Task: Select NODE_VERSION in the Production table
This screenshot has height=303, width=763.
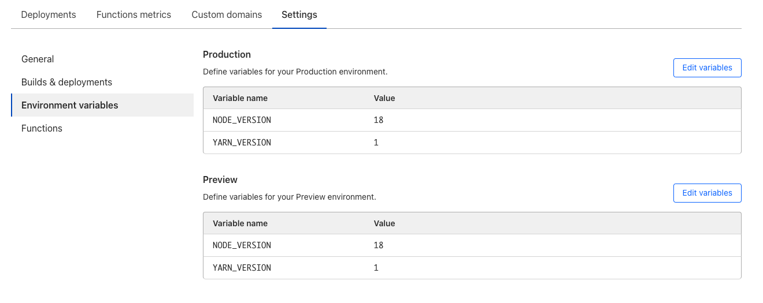Action: click(242, 120)
